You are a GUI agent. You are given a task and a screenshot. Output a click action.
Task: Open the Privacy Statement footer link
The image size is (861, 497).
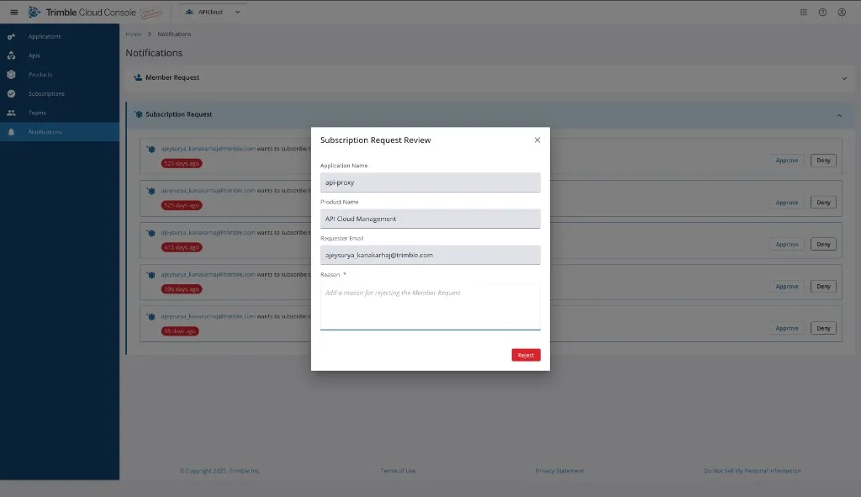pos(559,471)
